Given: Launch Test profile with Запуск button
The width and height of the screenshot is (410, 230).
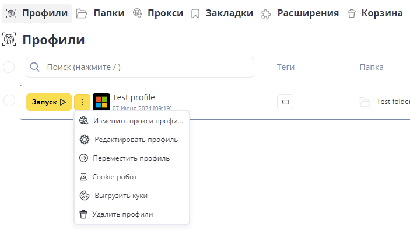Looking at the screenshot, I should [49, 102].
